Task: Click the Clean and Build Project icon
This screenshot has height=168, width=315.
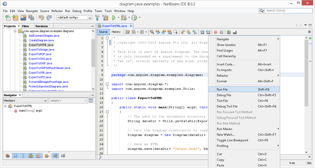Action: point(105,17)
